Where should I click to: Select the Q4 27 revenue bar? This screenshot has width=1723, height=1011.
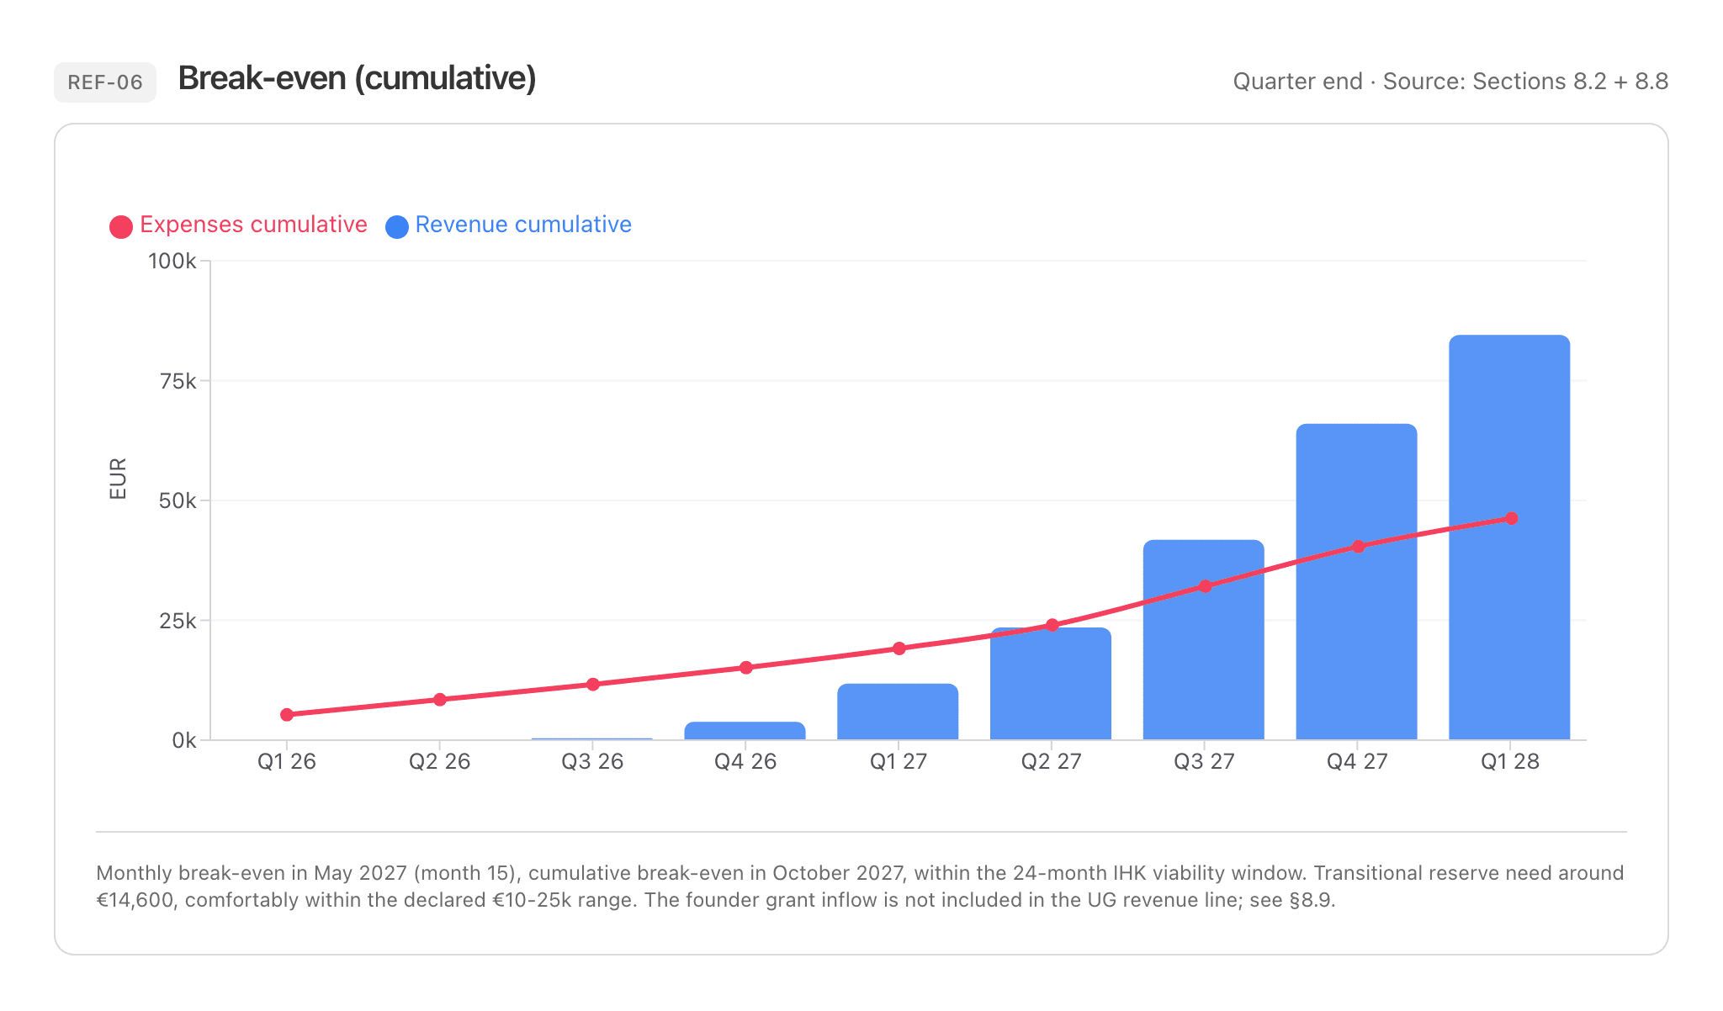1356,582
